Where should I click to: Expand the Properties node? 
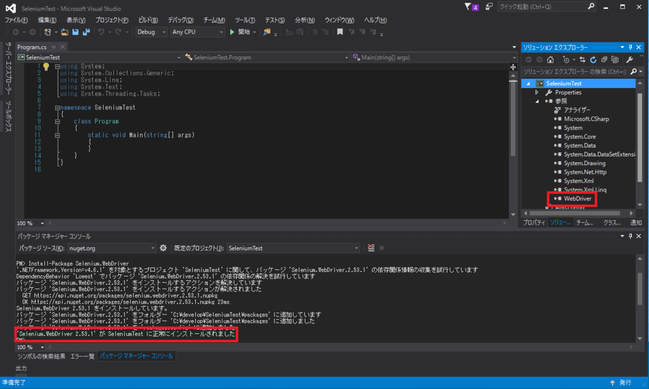coord(537,92)
